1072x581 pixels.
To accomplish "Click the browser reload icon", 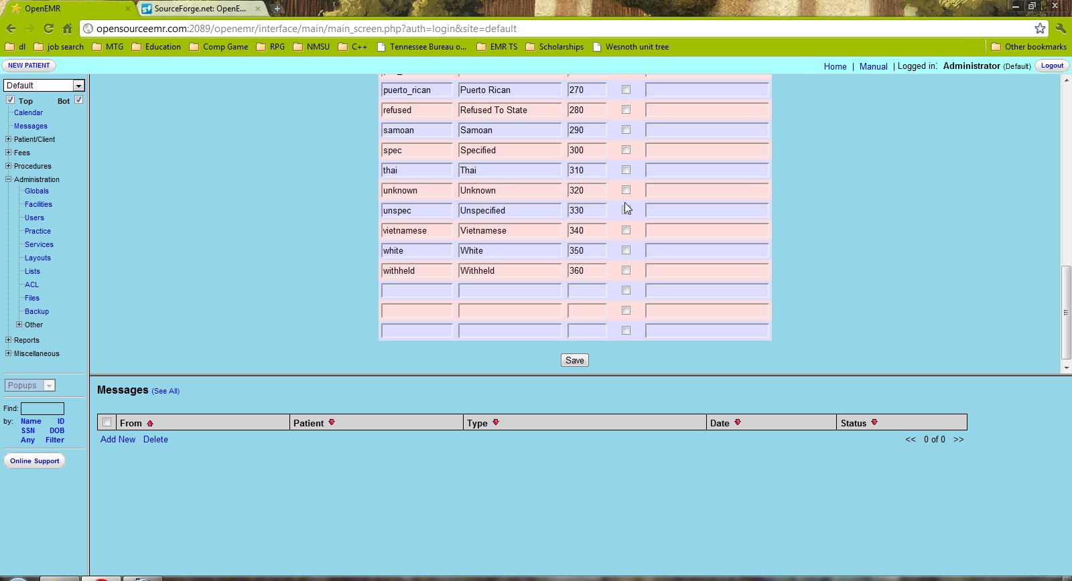I will click(x=48, y=28).
